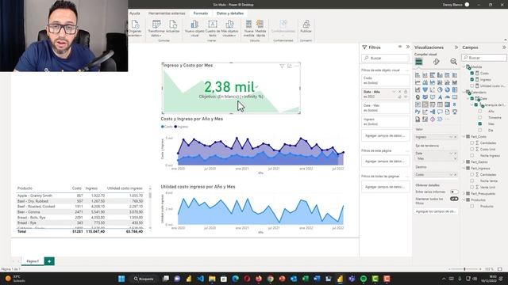Click the focus mode icon on the KPI visual
This screenshot has width=508, height=285.
289,66
